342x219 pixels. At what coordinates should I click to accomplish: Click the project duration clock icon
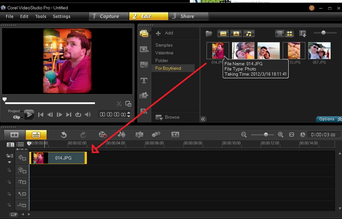[x=303, y=135]
